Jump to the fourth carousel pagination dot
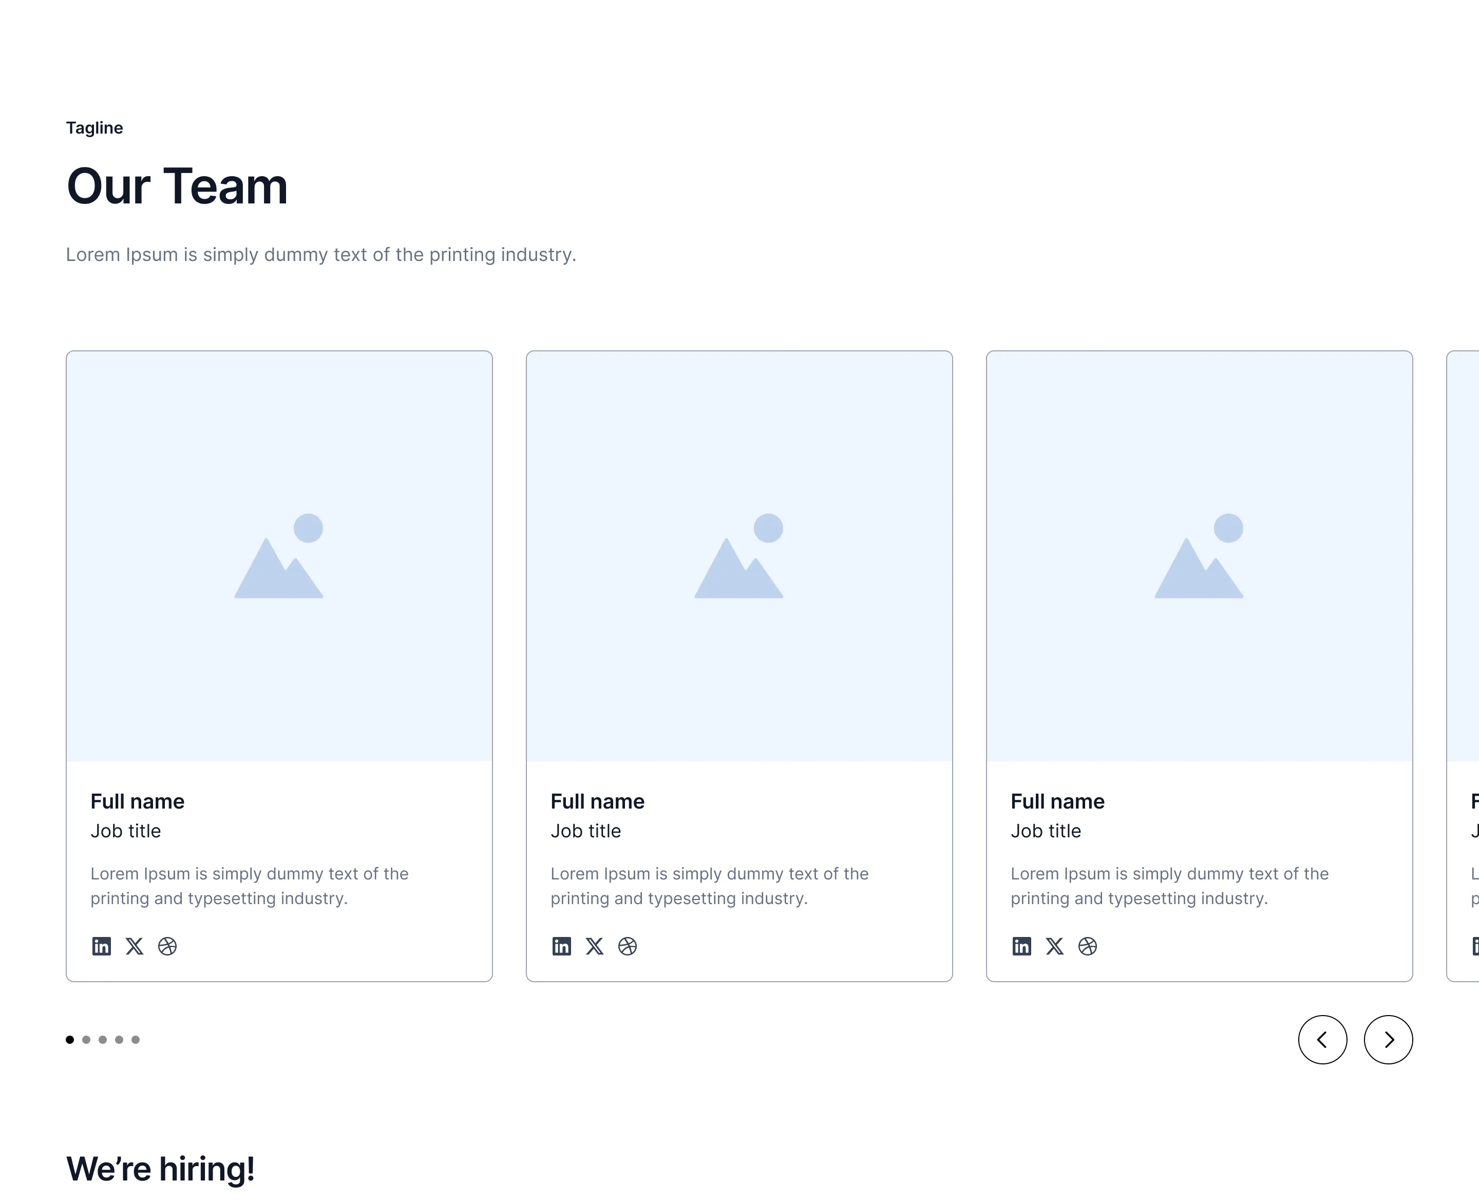The width and height of the screenshot is (1479, 1200). tap(119, 1040)
